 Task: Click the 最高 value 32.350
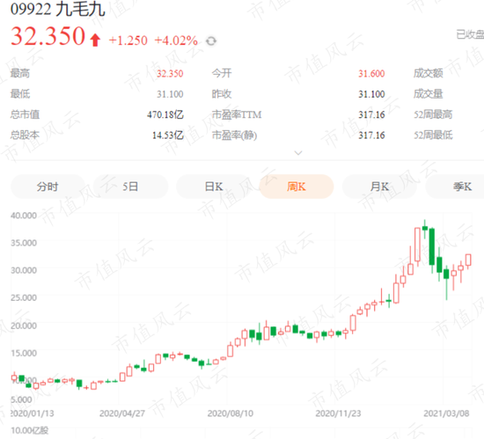(170, 73)
